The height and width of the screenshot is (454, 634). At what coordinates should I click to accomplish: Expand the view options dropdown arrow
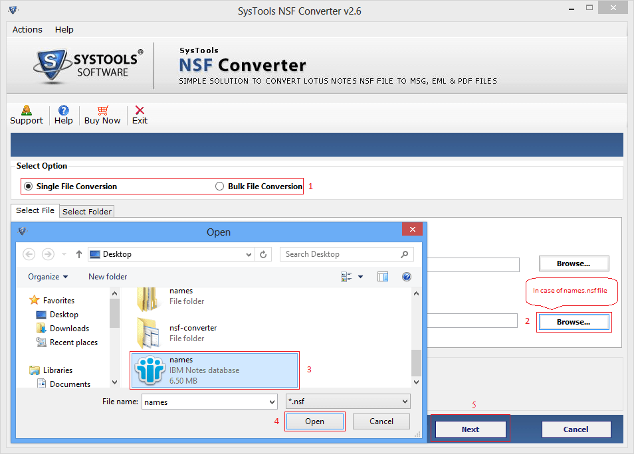(360, 277)
